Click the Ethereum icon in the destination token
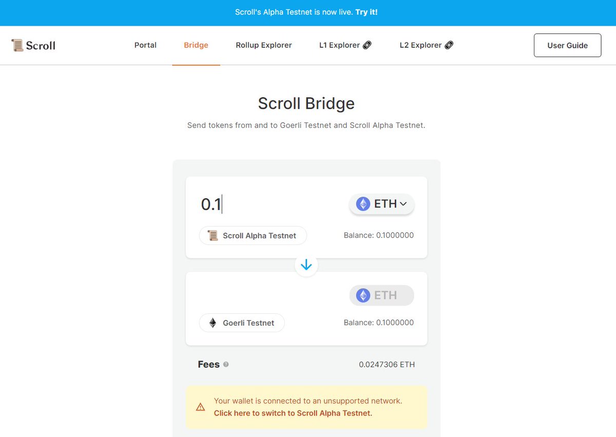The height and width of the screenshot is (437, 616). (x=363, y=295)
